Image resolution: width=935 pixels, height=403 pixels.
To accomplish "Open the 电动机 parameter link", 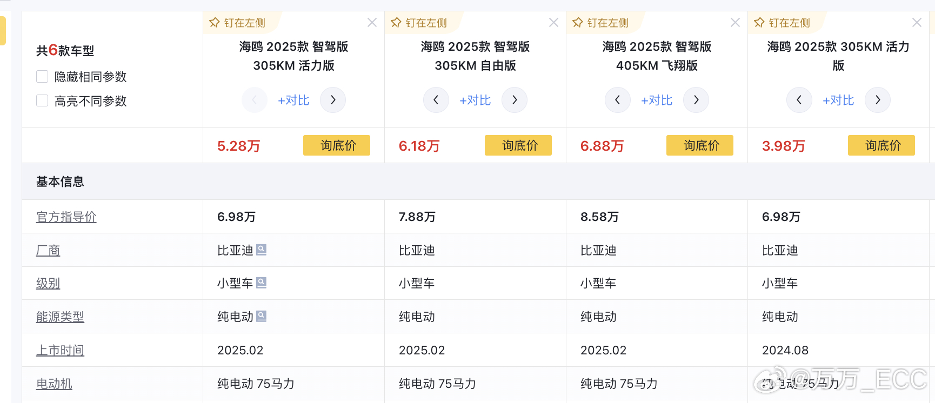I will coord(54,384).
